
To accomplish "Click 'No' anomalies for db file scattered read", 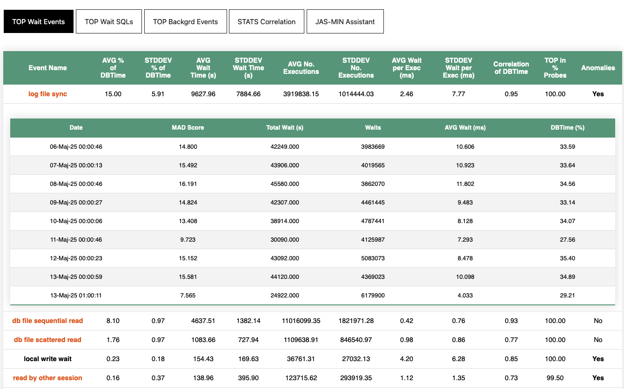I will (x=598, y=340).
